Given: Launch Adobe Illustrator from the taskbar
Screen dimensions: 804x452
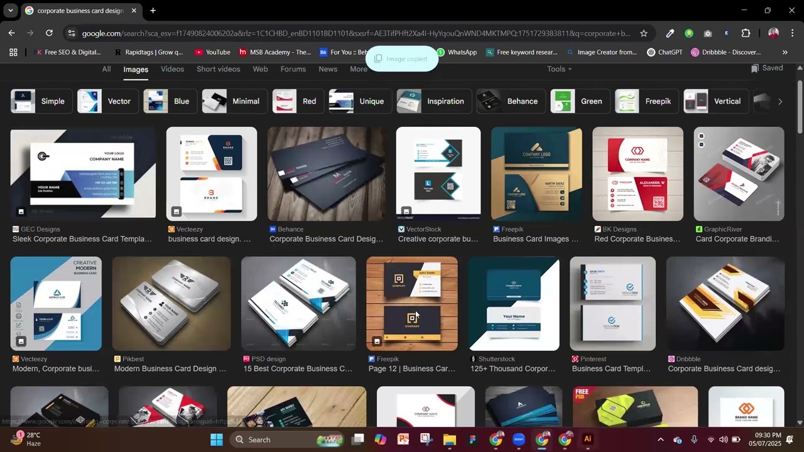Looking at the screenshot, I should point(588,439).
